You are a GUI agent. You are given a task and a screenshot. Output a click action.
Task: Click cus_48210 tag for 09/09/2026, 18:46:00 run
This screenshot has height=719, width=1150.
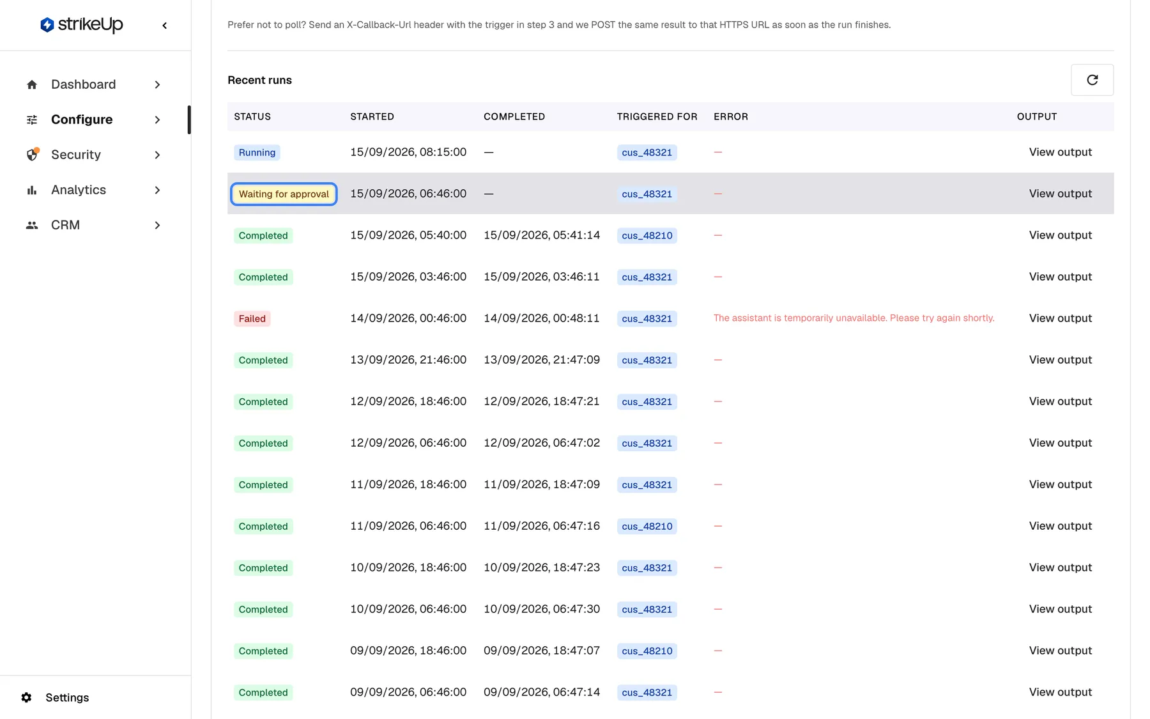click(x=647, y=651)
